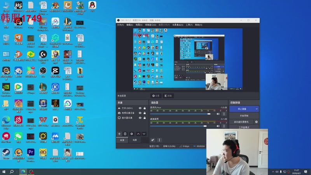The image size is (311, 175).
Task: Select the GeForce Experience desktop icon
Action: point(6,90)
